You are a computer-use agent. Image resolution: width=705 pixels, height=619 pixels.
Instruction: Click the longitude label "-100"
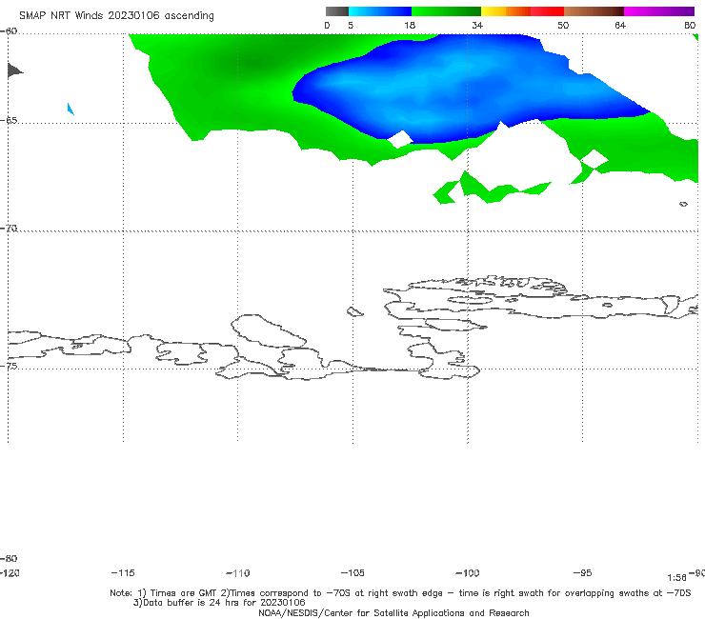click(x=468, y=572)
